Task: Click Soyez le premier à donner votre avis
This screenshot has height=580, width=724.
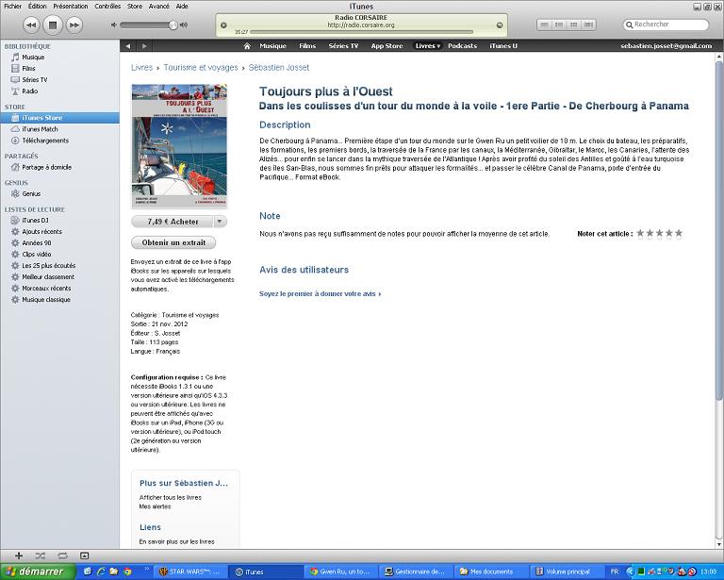Action: point(320,293)
